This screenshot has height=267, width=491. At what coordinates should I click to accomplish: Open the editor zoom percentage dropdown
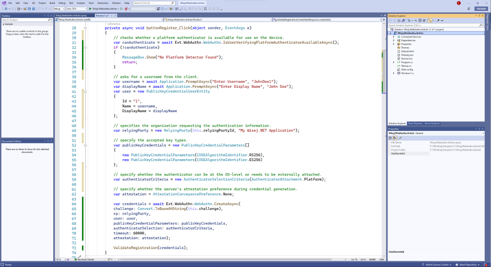65,259
